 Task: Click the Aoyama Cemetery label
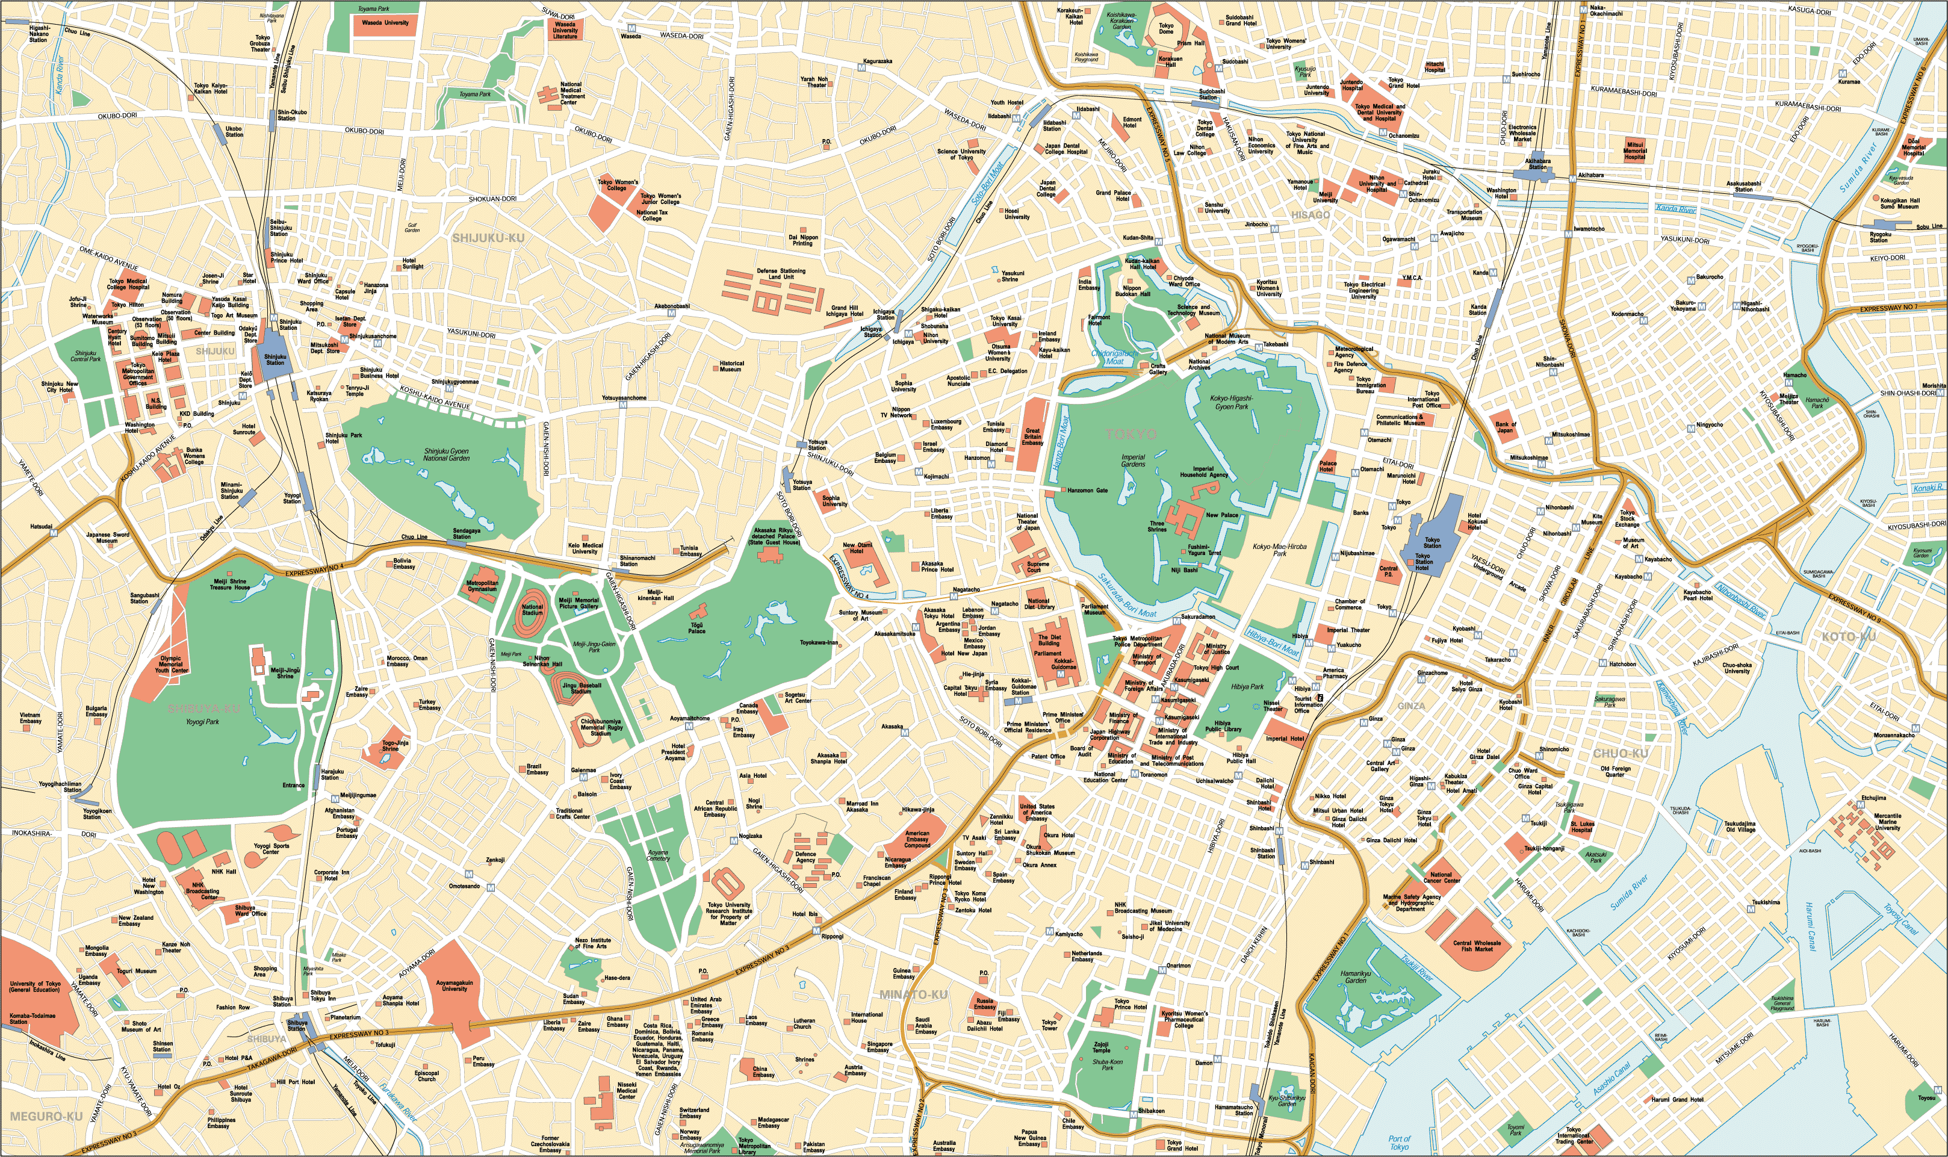pyautogui.click(x=658, y=855)
